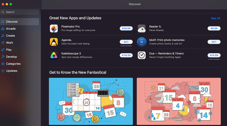Click GET button for Motif
The width and height of the screenshot is (227, 126).
pos(214,42)
